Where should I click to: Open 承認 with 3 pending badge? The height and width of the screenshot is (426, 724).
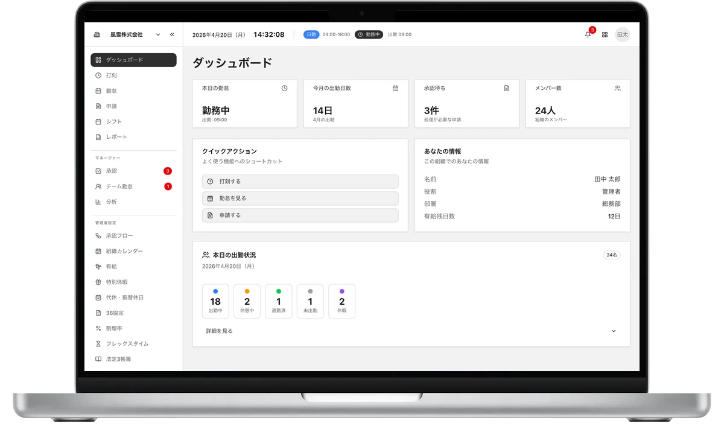click(x=133, y=171)
